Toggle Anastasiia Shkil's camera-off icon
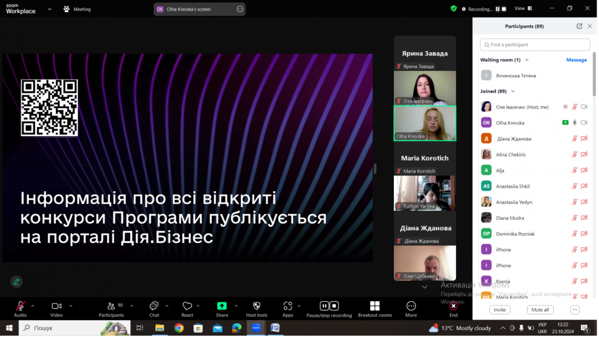The width and height of the screenshot is (599, 337). pyautogui.click(x=584, y=186)
